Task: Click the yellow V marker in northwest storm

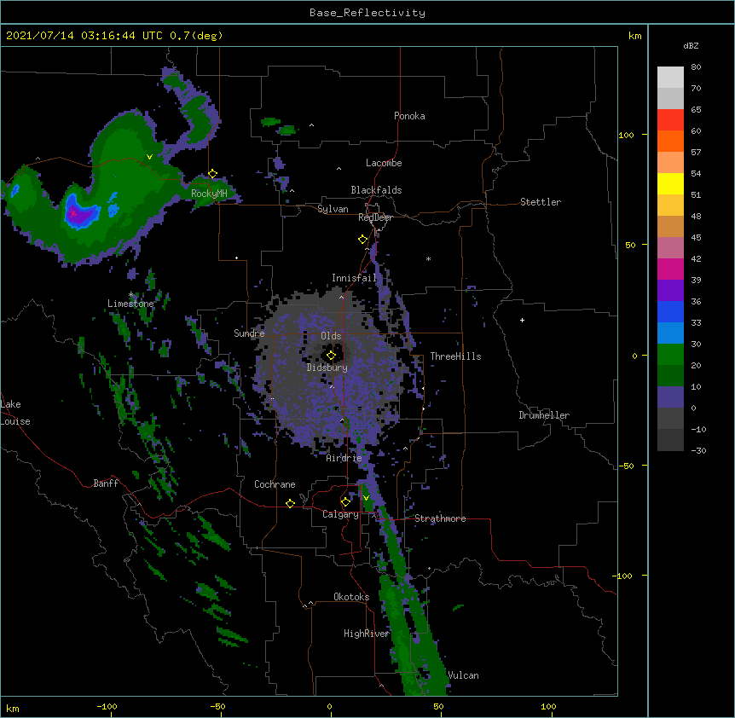Action: [x=149, y=157]
